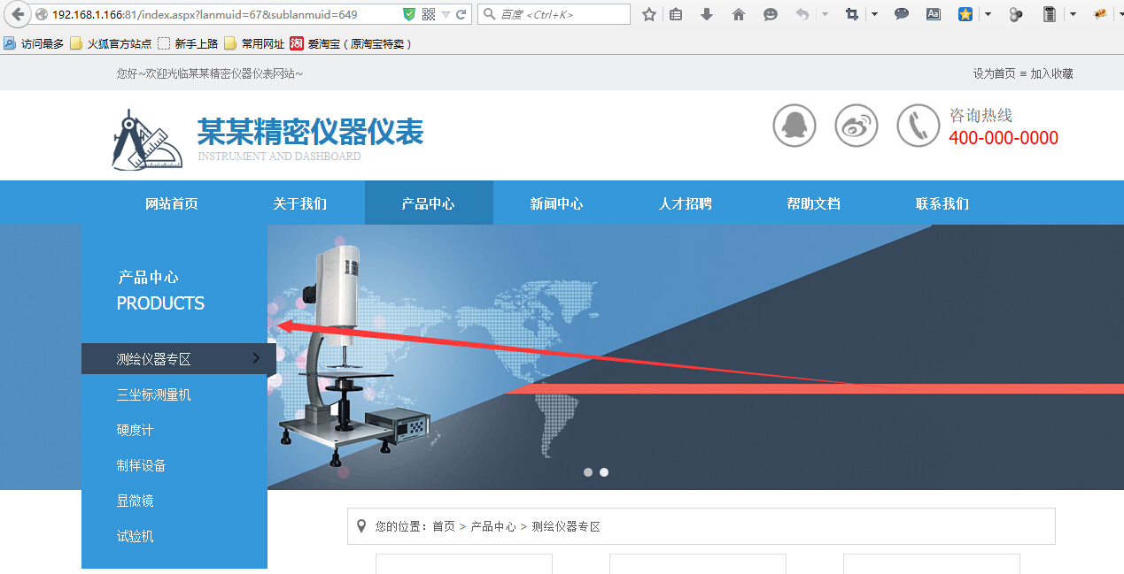Expand dropdown arrow next to crop tool

point(874,14)
